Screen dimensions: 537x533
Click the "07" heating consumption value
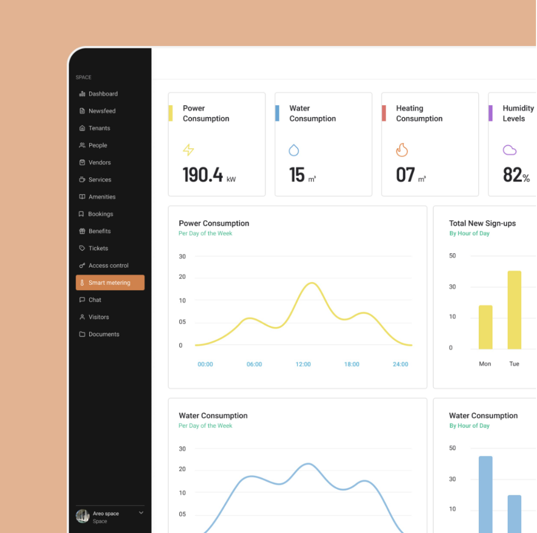point(405,175)
